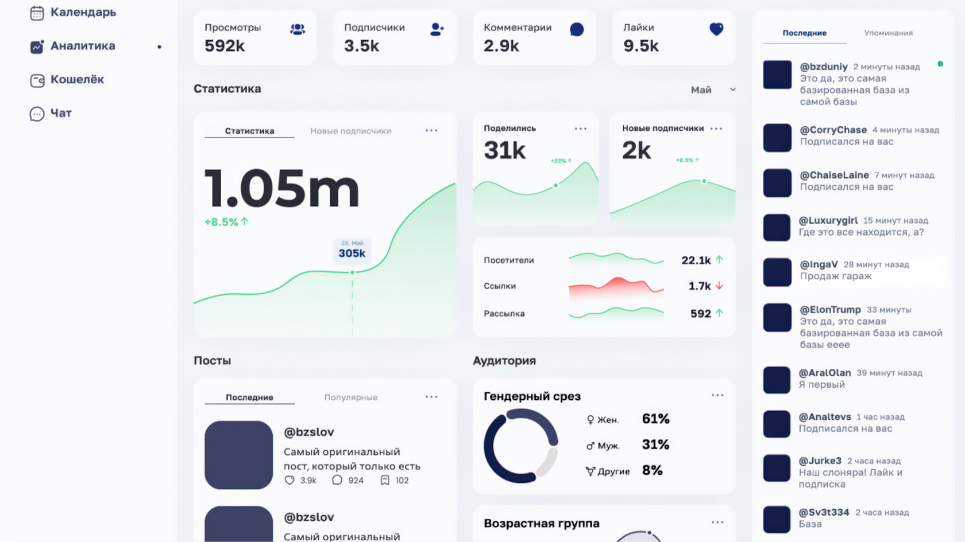The width and height of the screenshot is (965, 542).
Task: Click the green up arrow next to 592
Action: pyautogui.click(x=719, y=313)
